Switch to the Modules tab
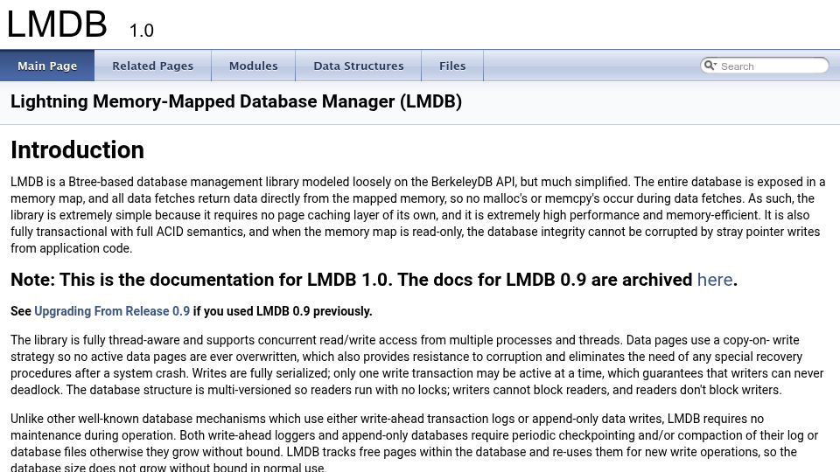Screen dimensions: 840x472 pos(254,66)
